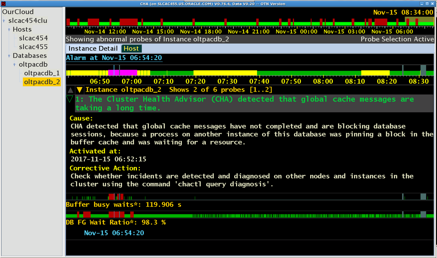Collapse the Hosts tree handle
Screen dimensions: 437x258
click(9, 29)
